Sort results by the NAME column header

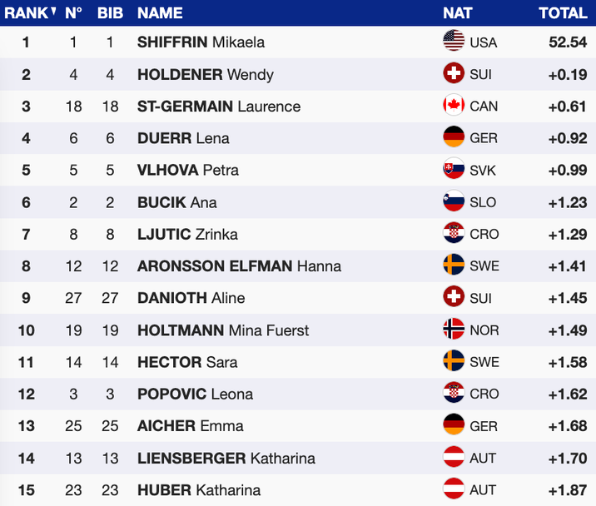[160, 12]
